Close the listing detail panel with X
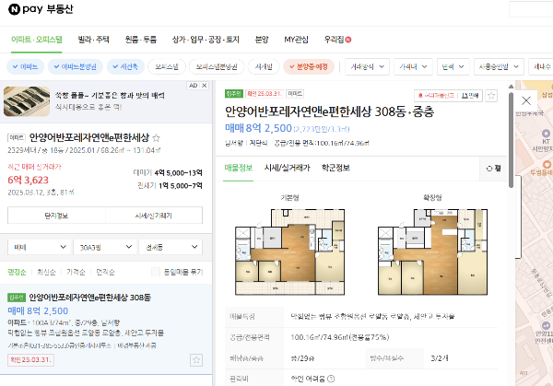This screenshot has height=386, width=553. click(x=526, y=100)
